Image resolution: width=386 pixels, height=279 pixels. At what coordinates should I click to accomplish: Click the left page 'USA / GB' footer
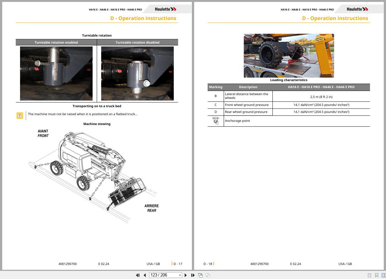click(x=153, y=264)
